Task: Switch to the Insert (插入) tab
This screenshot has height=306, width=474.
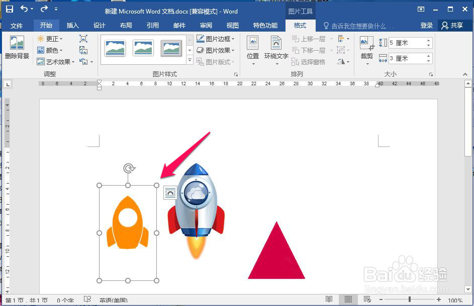Action: [72, 26]
